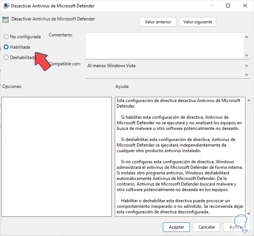Click the paragraph starting 'Habilitar o deshabilitar esta directiva'

pyautogui.click(x=180, y=206)
